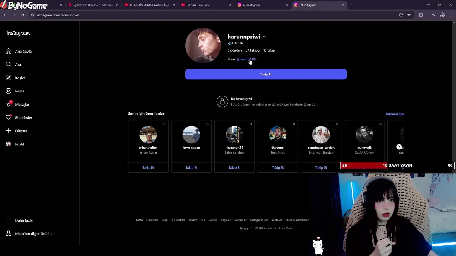The width and height of the screenshot is (456, 256).
Task: Dismiss fkarahan34 suggestion card
Action: point(251,124)
